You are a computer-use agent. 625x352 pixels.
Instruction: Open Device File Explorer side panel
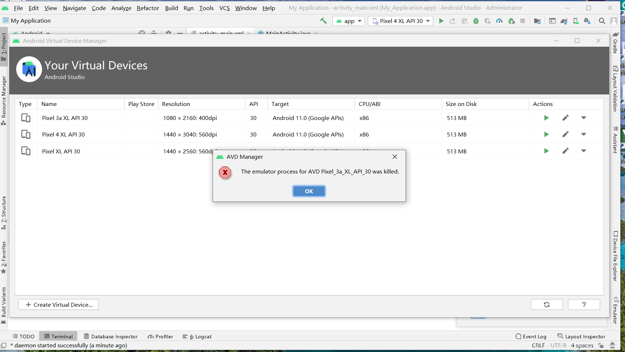click(x=616, y=256)
